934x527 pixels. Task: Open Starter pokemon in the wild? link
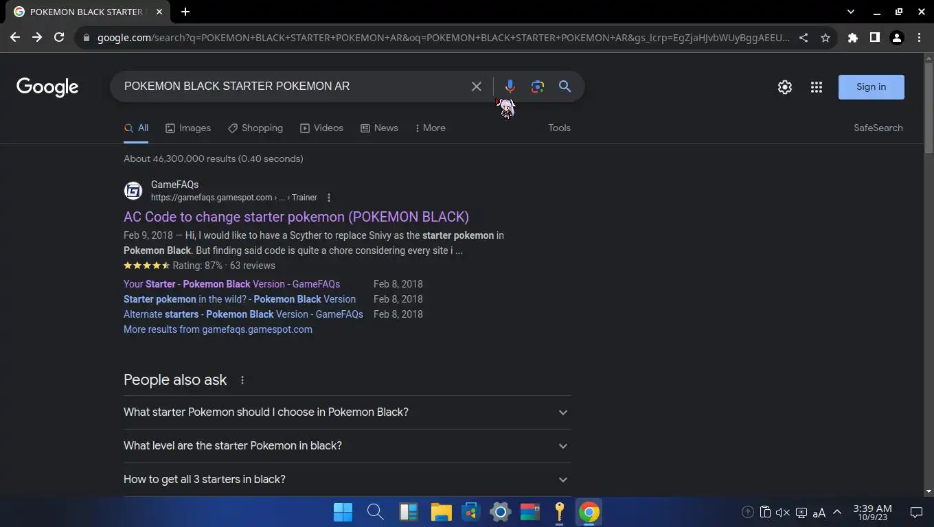(240, 299)
